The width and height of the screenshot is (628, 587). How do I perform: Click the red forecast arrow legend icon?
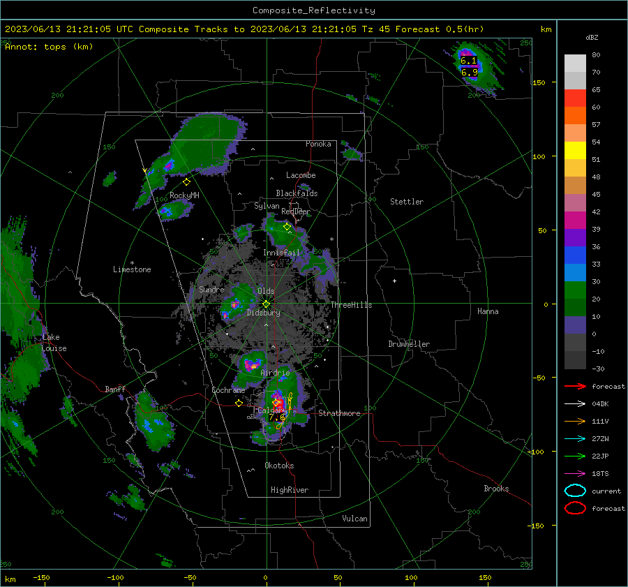point(575,386)
